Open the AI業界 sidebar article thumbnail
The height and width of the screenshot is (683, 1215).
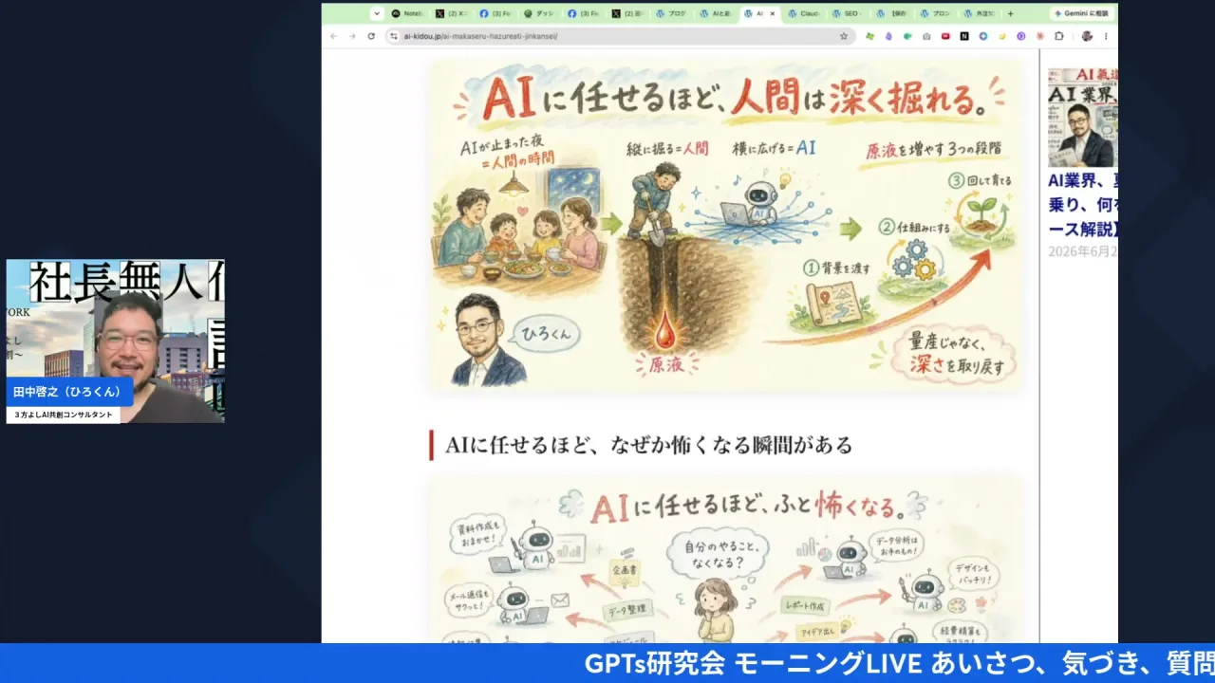1083,118
